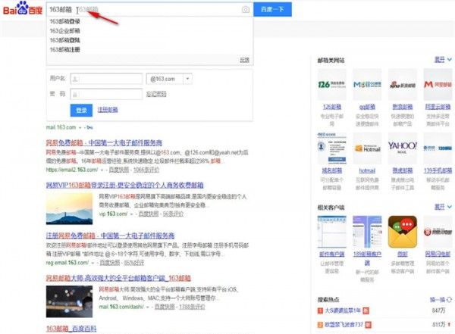Open 网易VIP163邮箱 result title

(x=125, y=185)
